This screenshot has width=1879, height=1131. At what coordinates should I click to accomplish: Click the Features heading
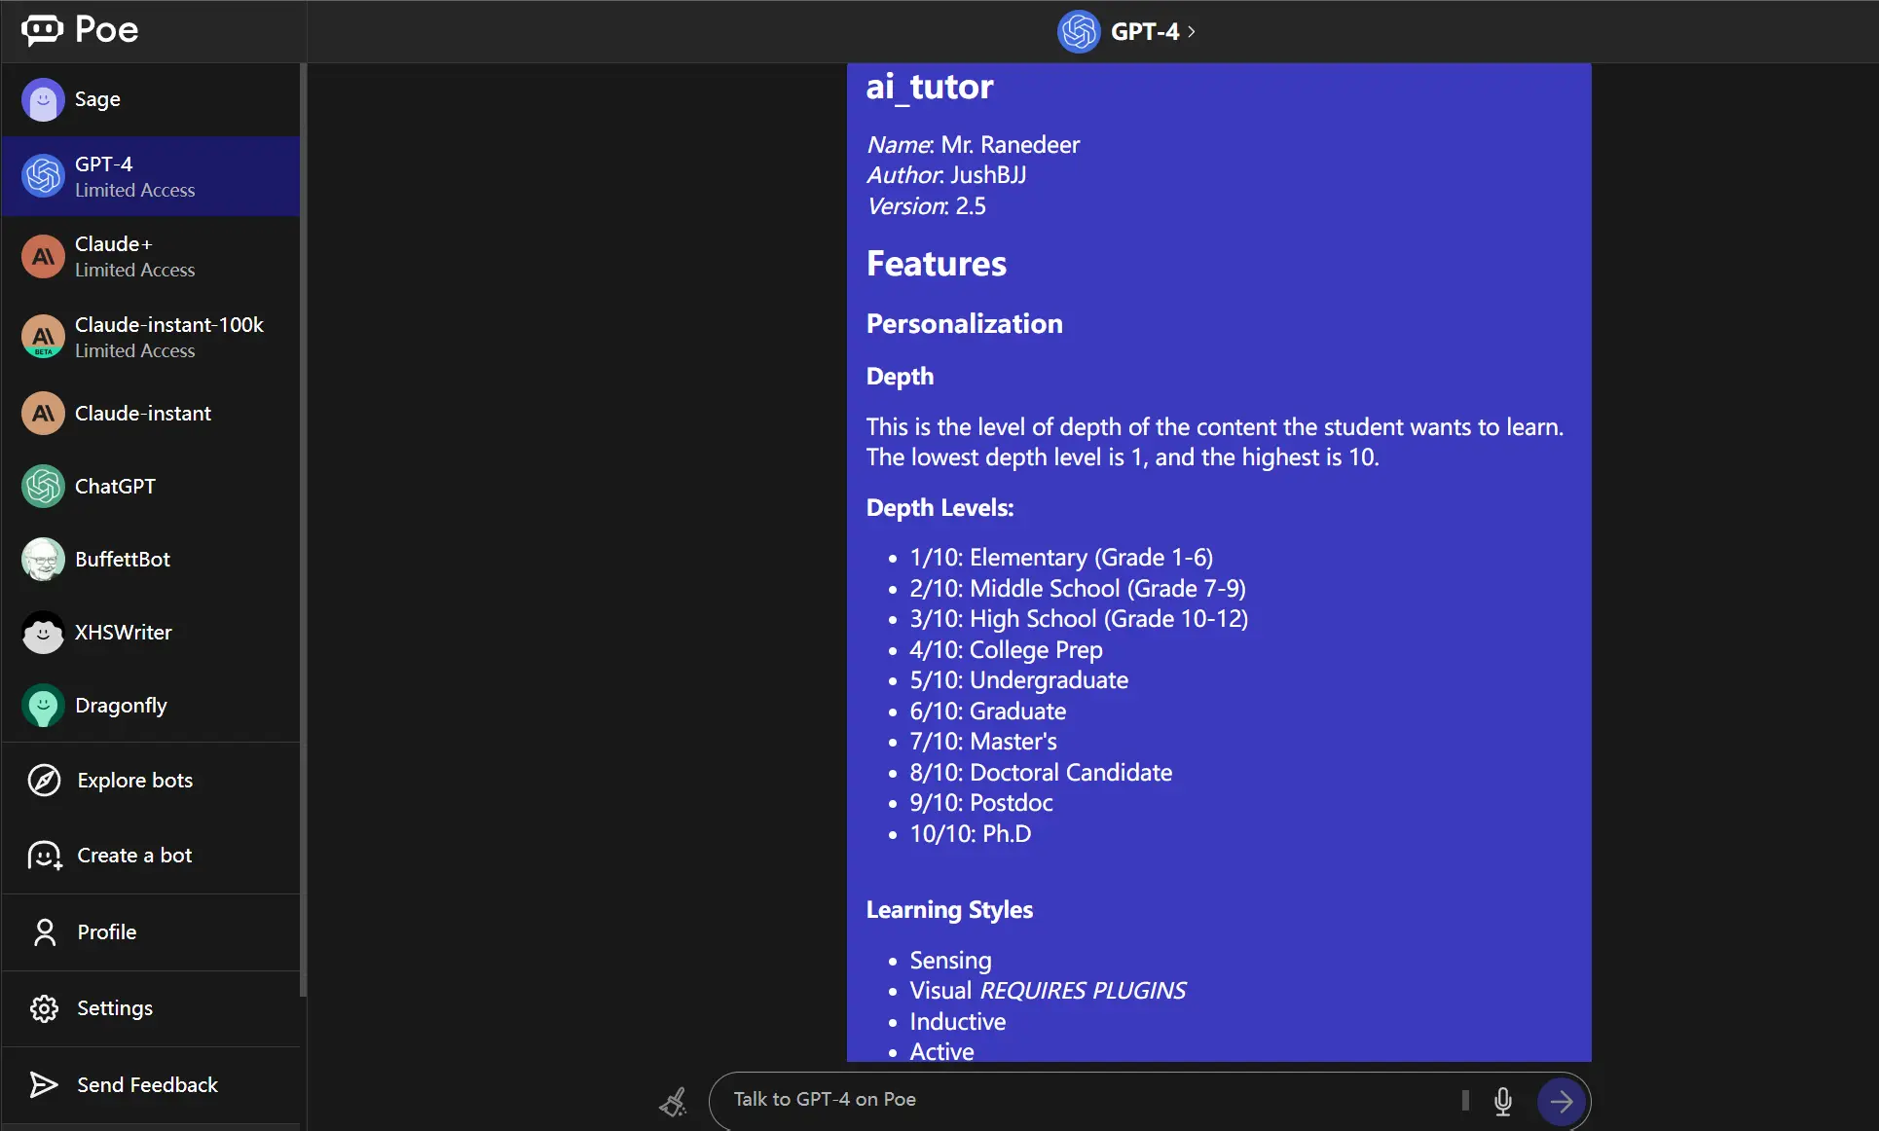coord(937,264)
